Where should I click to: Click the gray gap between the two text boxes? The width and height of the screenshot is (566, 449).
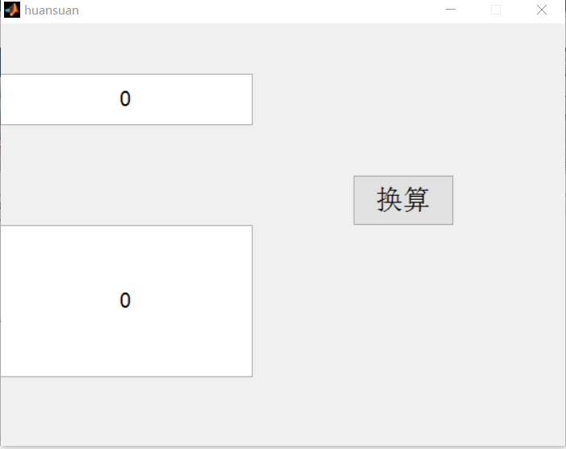click(127, 175)
